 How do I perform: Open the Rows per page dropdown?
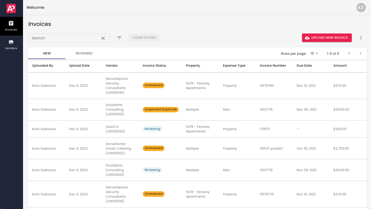pos(313,54)
